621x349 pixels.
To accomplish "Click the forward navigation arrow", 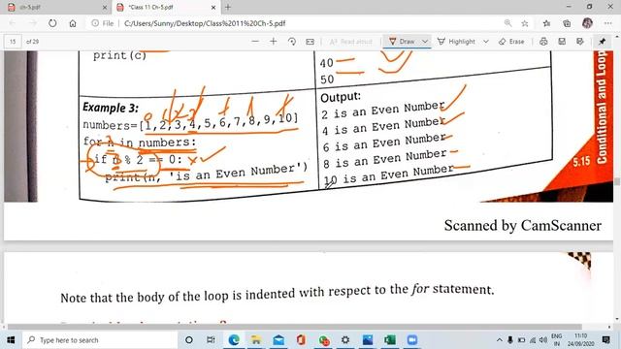I will (x=33, y=23).
